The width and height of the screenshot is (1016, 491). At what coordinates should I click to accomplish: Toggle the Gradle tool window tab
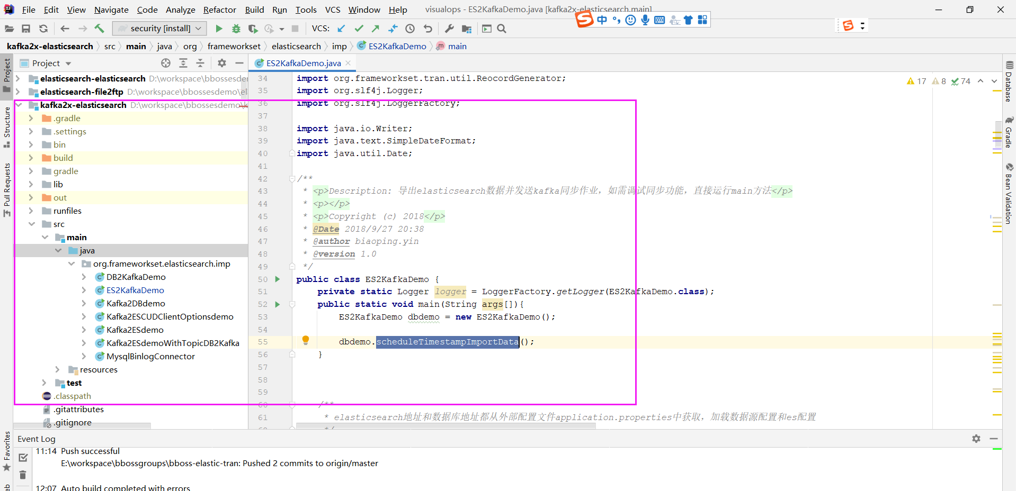(1009, 132)
